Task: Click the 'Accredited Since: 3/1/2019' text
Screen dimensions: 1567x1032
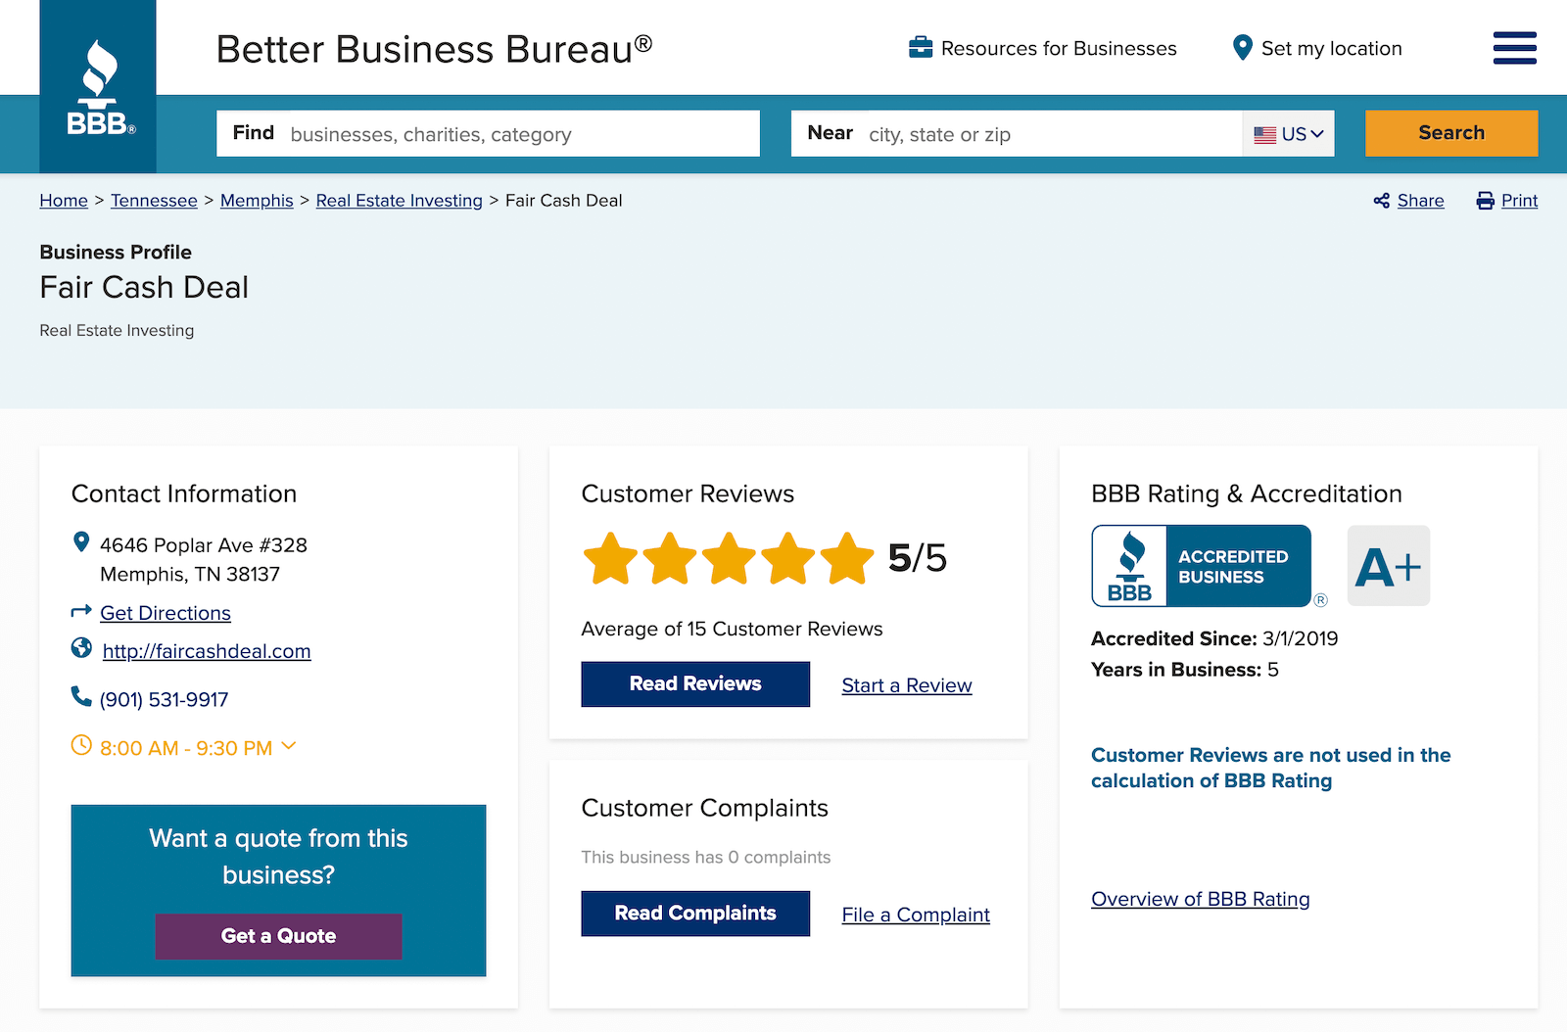Action: [x=1214, y=639]
